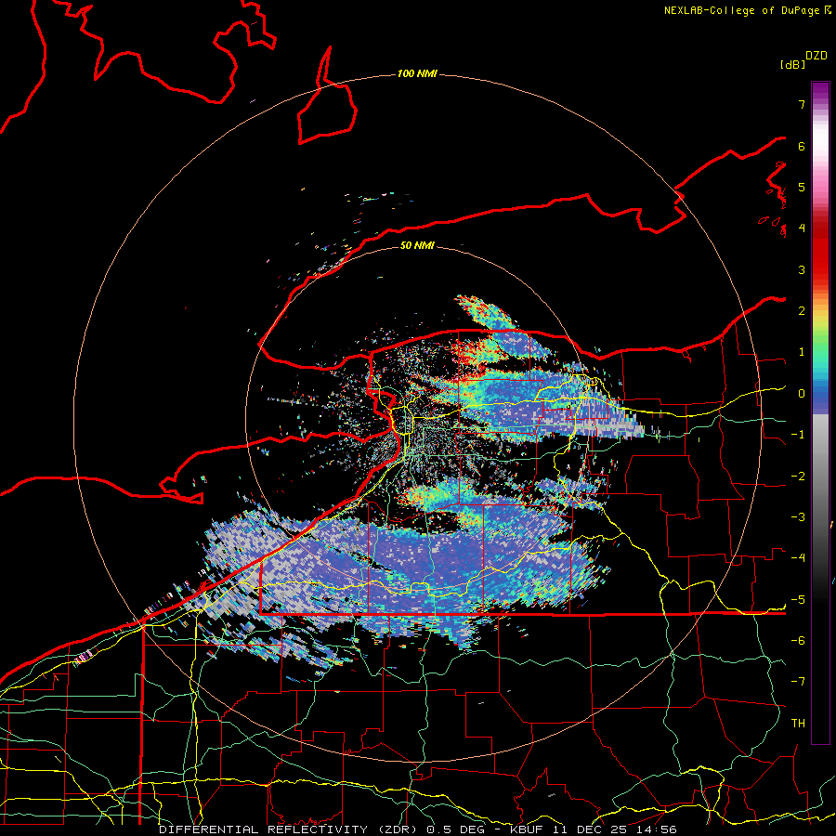836x836 pixels.
Task: Click the Differential Reflectivity KBUF timestamp caption
Action: pyautogui.click(x=418, y=829)
